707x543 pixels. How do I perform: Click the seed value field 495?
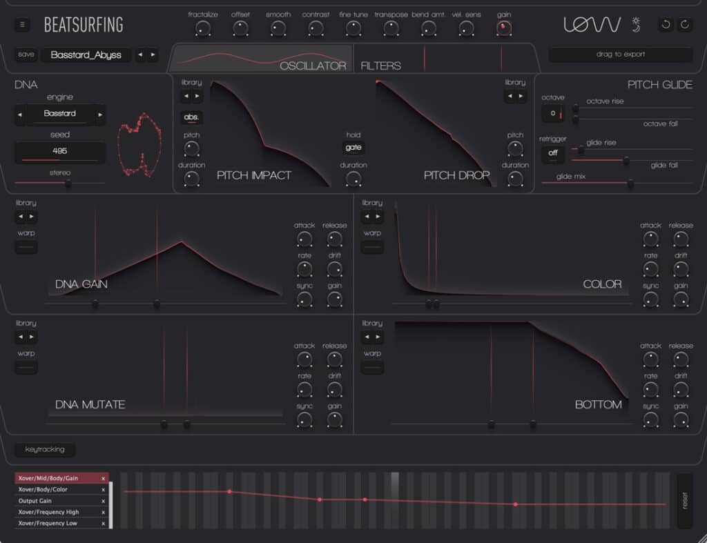[60, 151]
